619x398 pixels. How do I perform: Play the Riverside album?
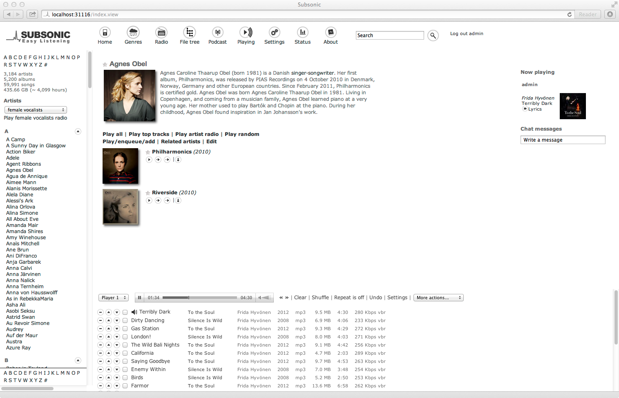click(149, 200)
